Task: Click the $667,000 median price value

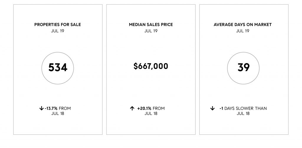Action: click(x=151, y=66)
